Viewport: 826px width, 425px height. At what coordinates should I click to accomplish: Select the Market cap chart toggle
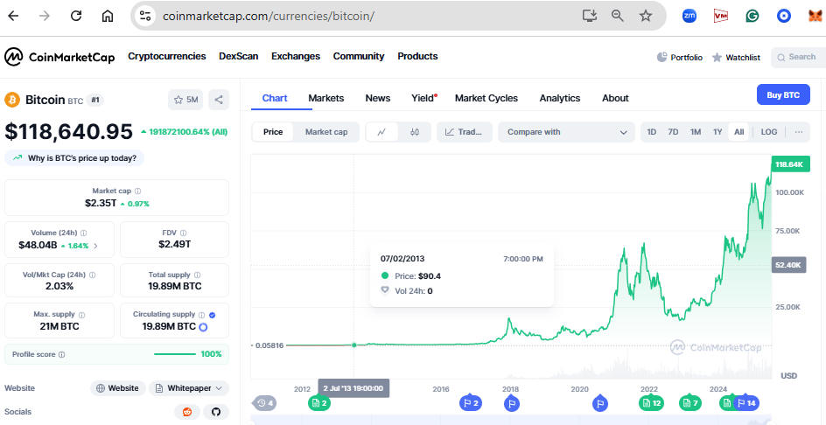point(326,132)
